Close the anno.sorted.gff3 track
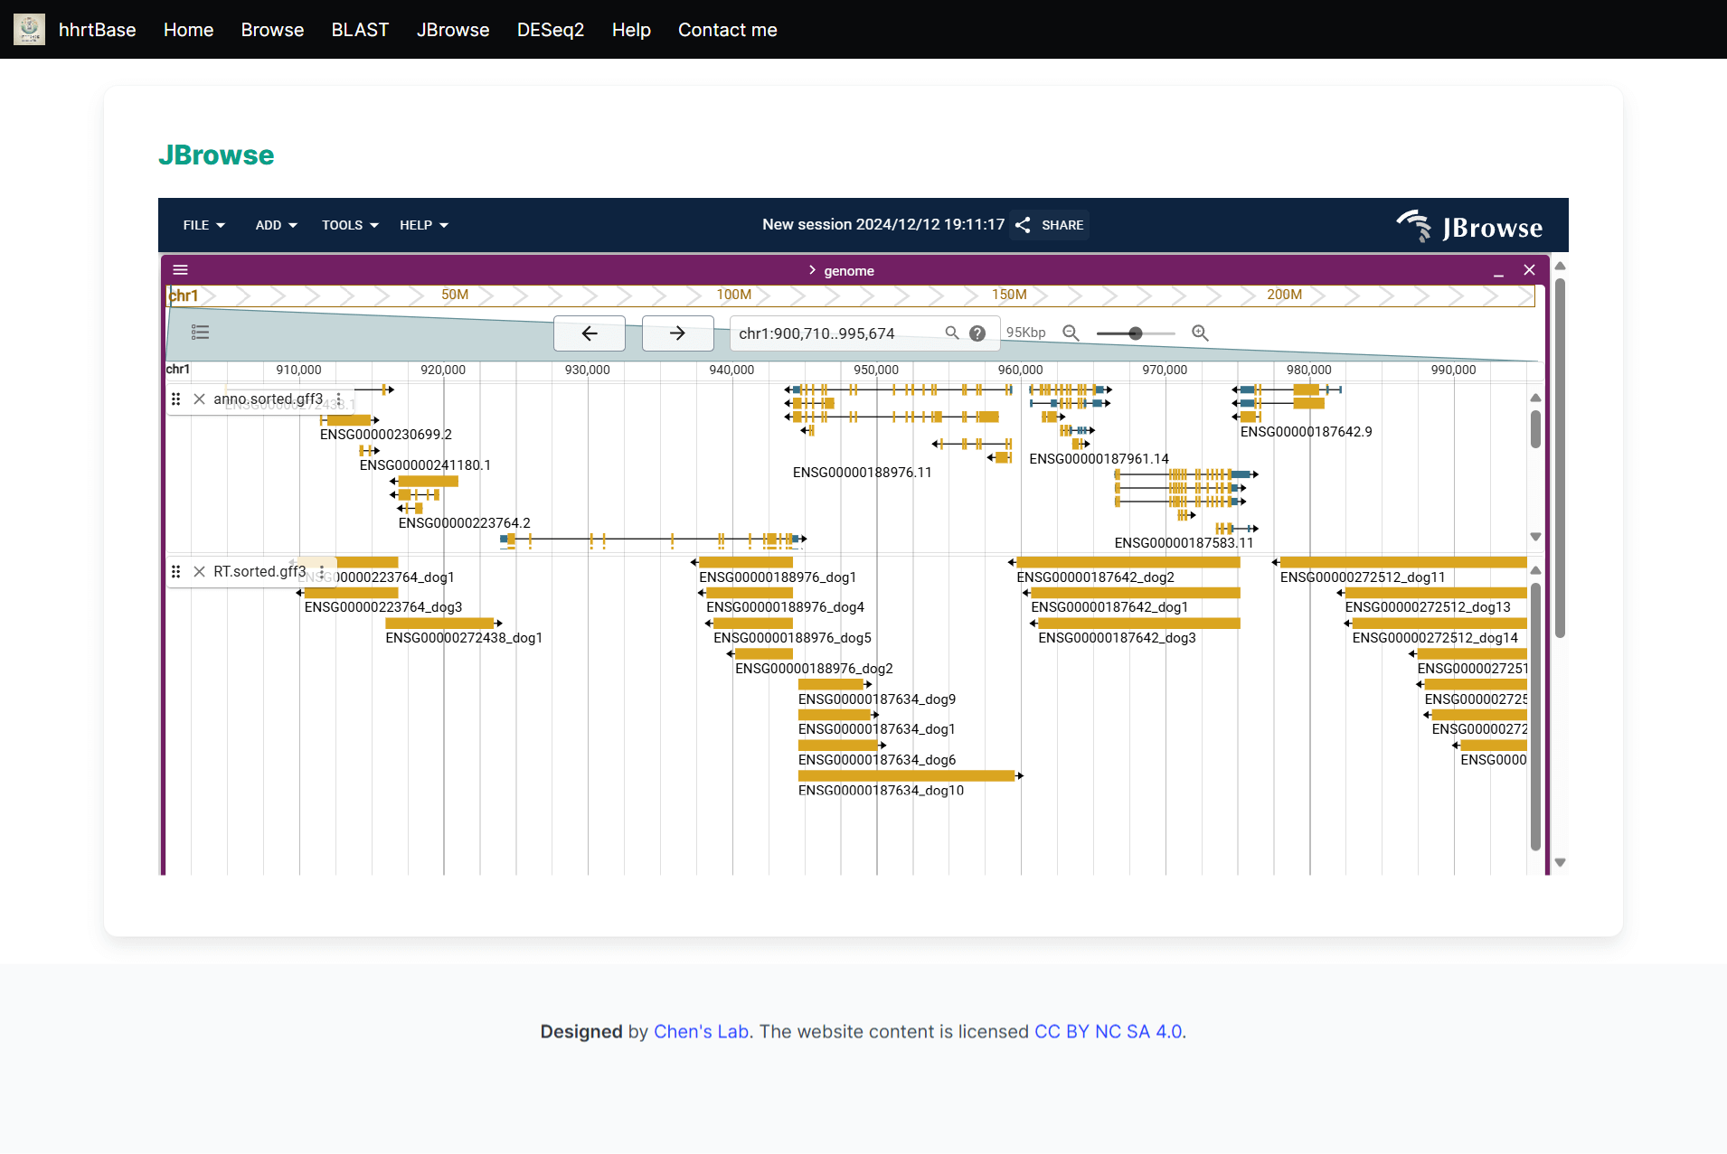Image resolution: width=1727 pixels, height=1154 pixels. 199,399
